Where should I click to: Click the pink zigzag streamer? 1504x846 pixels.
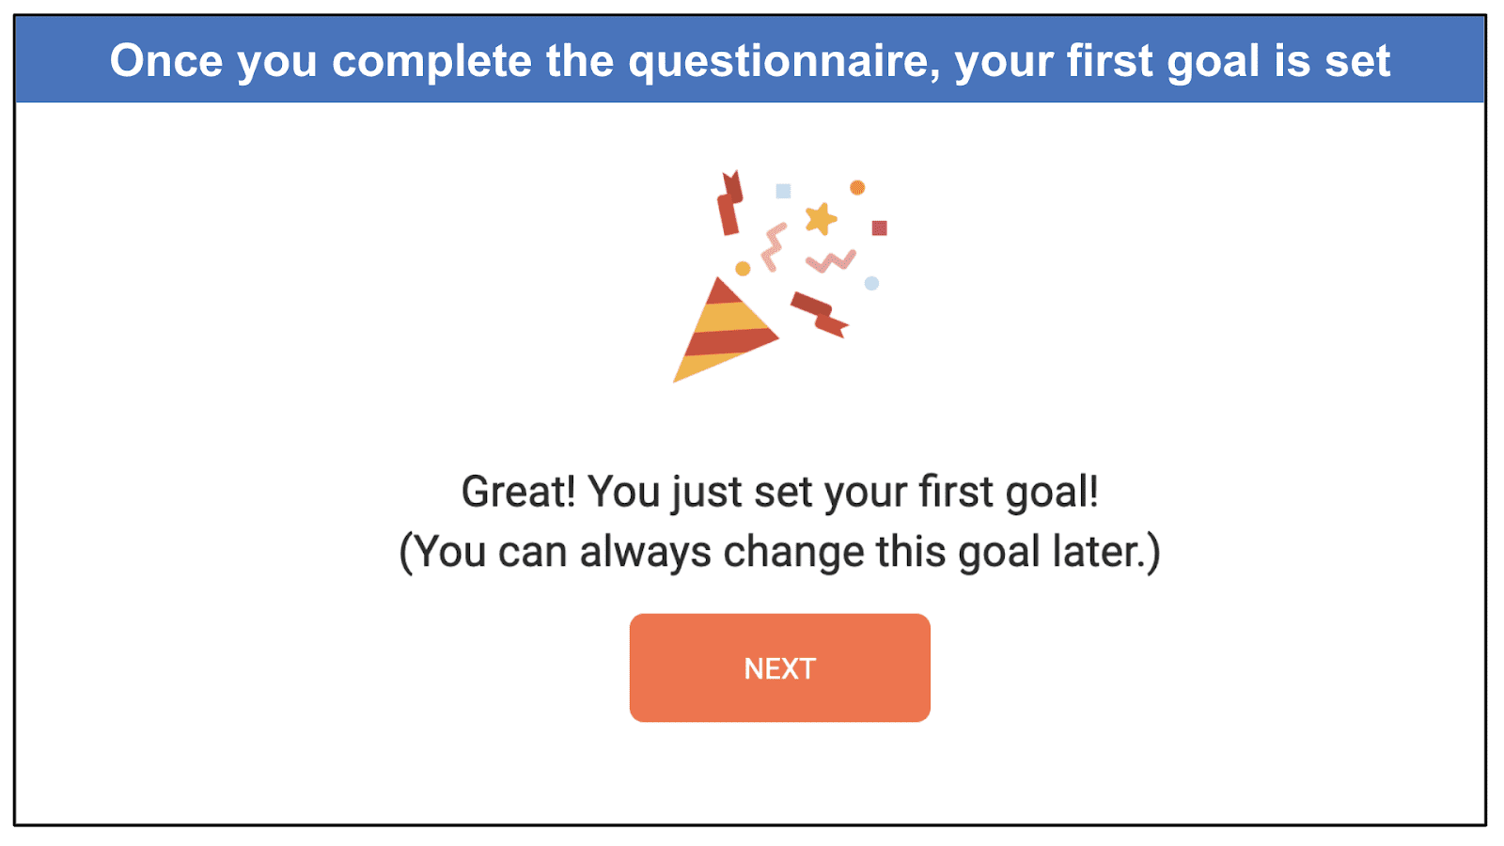pos(831,261)
